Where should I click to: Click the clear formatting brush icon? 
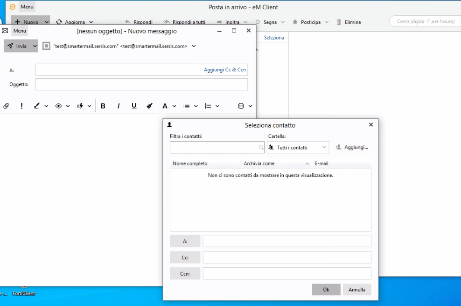(149, 106)
